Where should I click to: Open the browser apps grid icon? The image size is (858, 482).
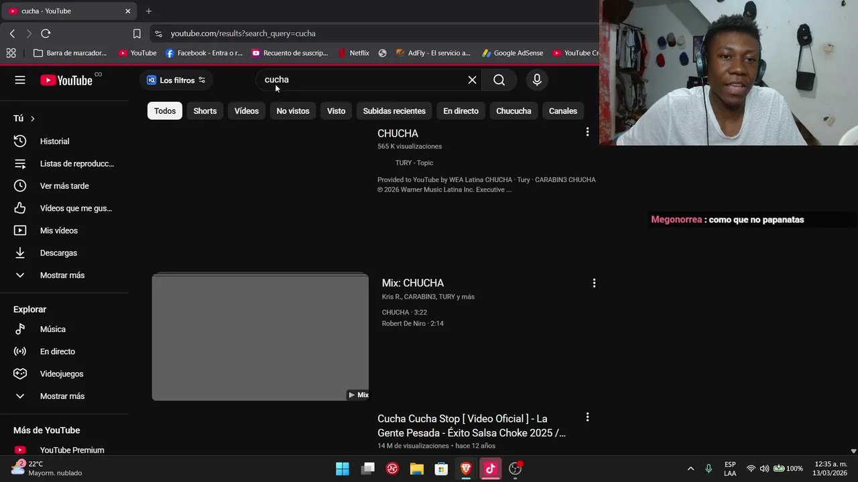[11, 53]
